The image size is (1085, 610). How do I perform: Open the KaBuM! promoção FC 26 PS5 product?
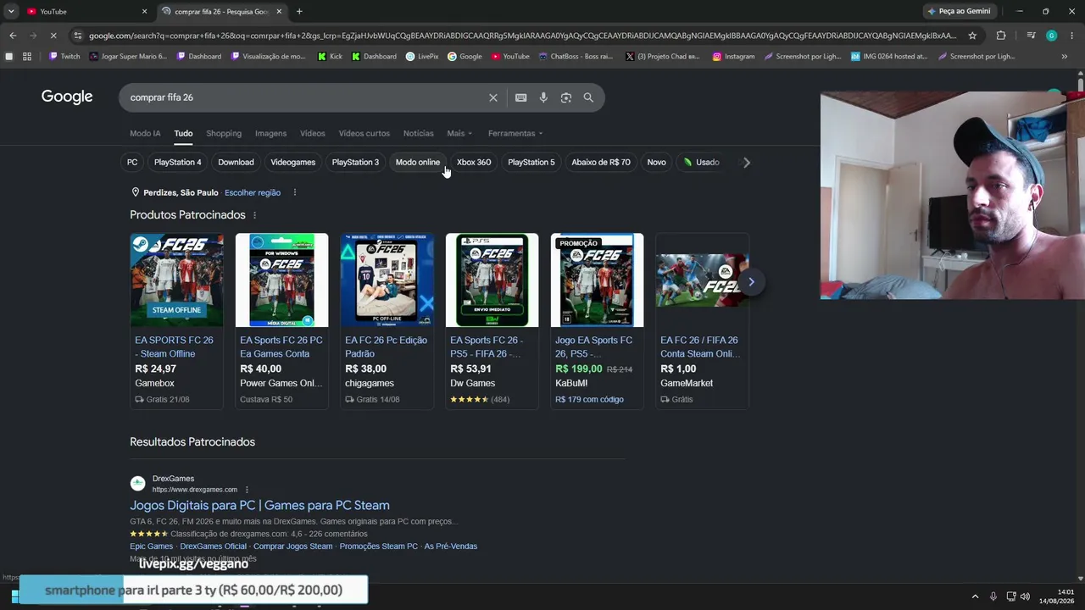coord(597,321)
